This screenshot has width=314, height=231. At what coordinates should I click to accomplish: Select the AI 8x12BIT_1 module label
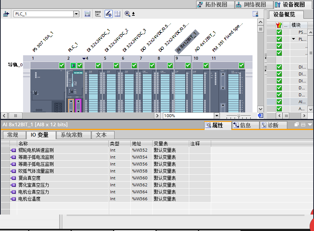pyautogui.click(x=187, y=42)
